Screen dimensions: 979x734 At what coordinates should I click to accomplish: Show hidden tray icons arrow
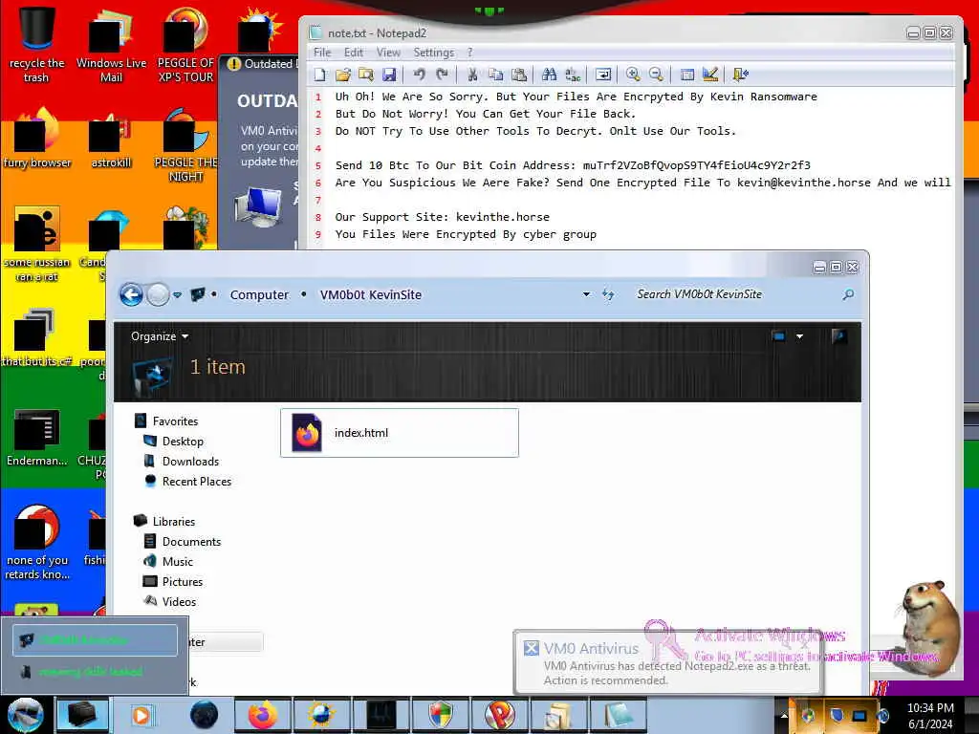point(784,715)
